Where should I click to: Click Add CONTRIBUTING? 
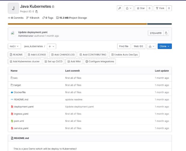click(93, 55)
